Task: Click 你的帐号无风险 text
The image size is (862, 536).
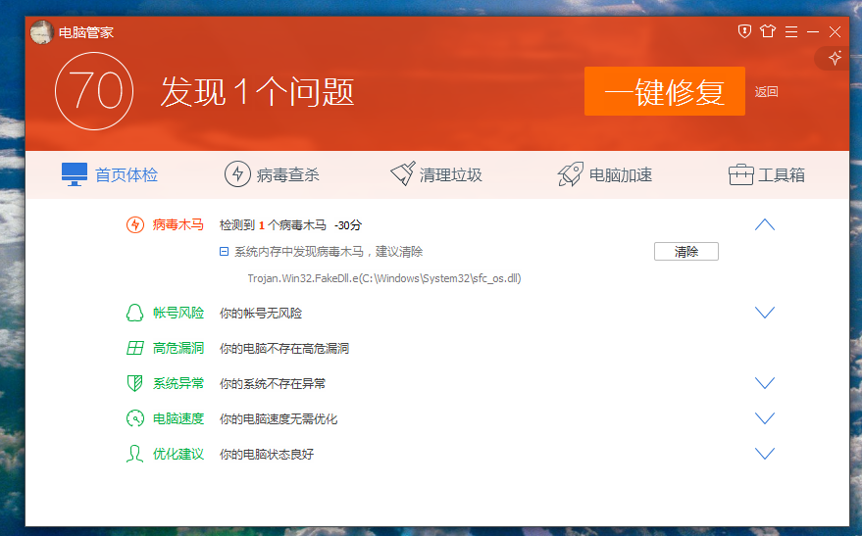Action: tap(261, 313)
